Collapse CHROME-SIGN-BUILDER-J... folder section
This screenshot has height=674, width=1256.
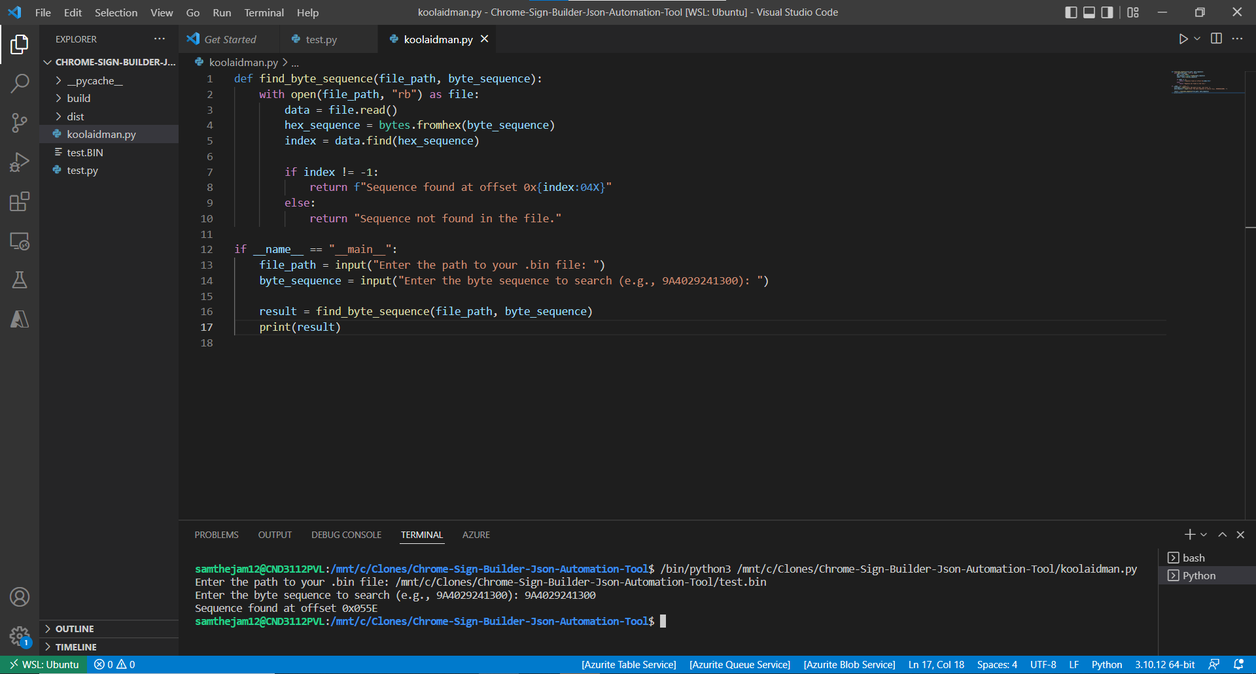109,62
